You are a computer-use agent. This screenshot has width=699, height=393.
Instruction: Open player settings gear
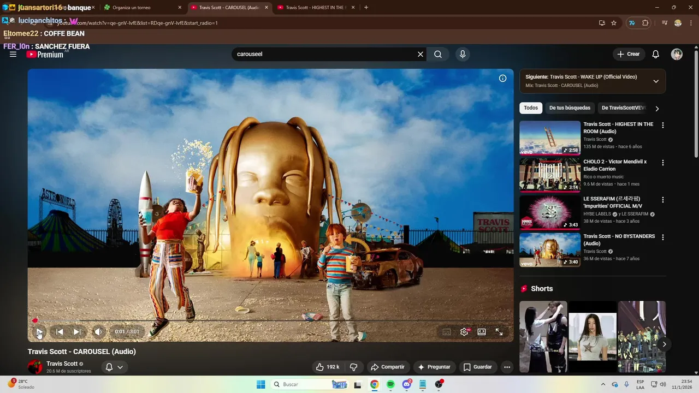pos(464,332)
